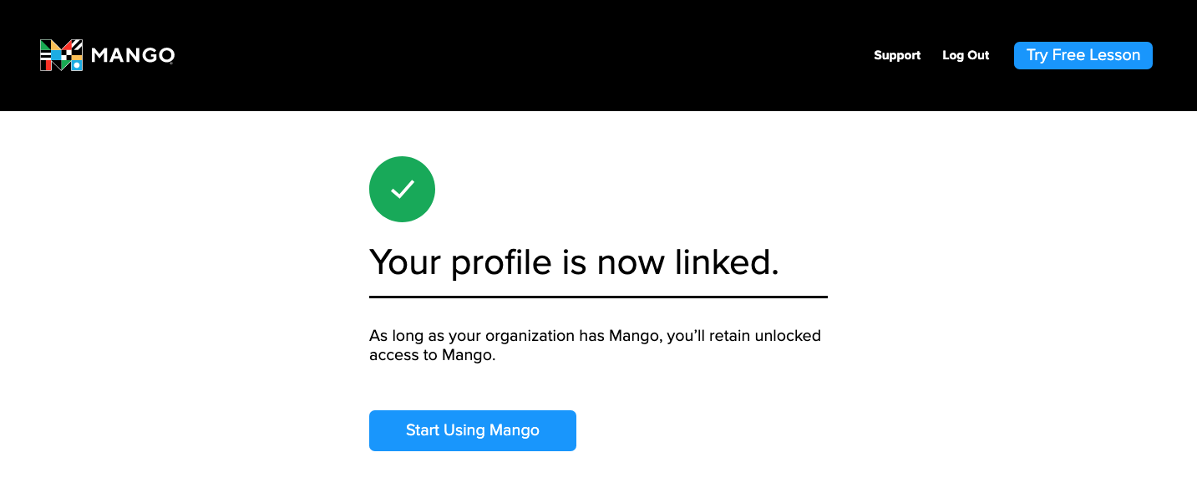The image size is (1197, 498).
Task: Click the mosaic emblem beside MANGO wordmark
Action: (62, 55)
